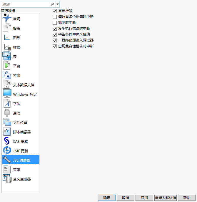Uncheck 出现兼容性警告时中断
The height and width of the screenshot is (202, 197).
coord(55,46)
